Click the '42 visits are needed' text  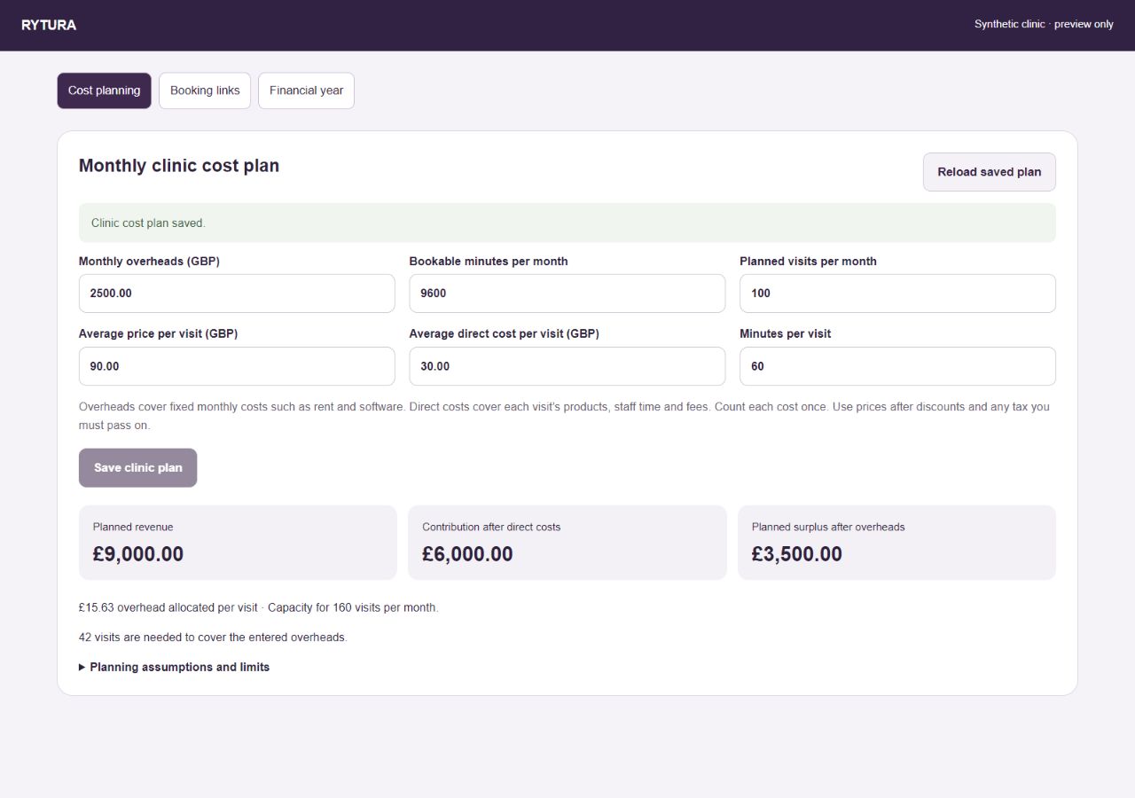coord(213,638)
